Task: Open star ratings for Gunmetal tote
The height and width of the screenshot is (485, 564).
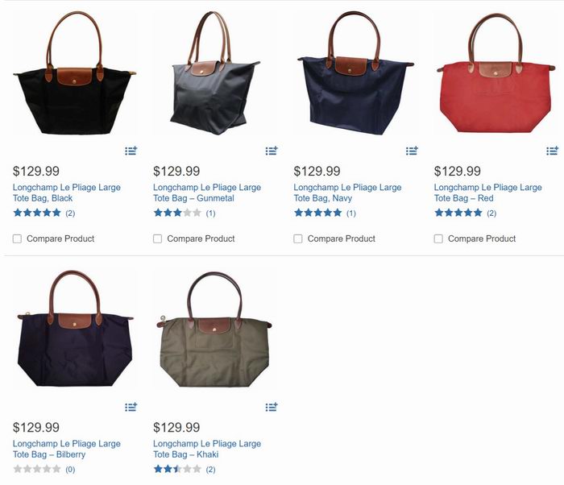Action: point(185,213)
